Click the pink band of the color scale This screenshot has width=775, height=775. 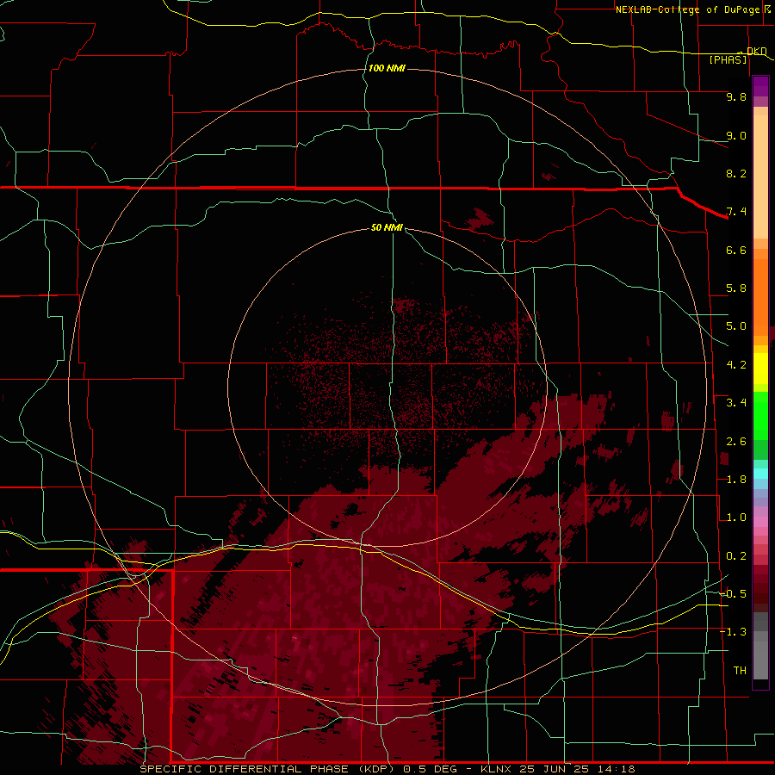tap(760, 522)
